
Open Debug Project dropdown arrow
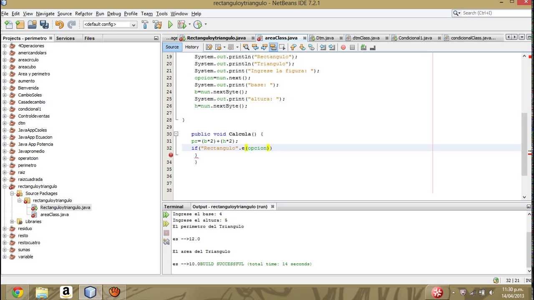(190, 25)
